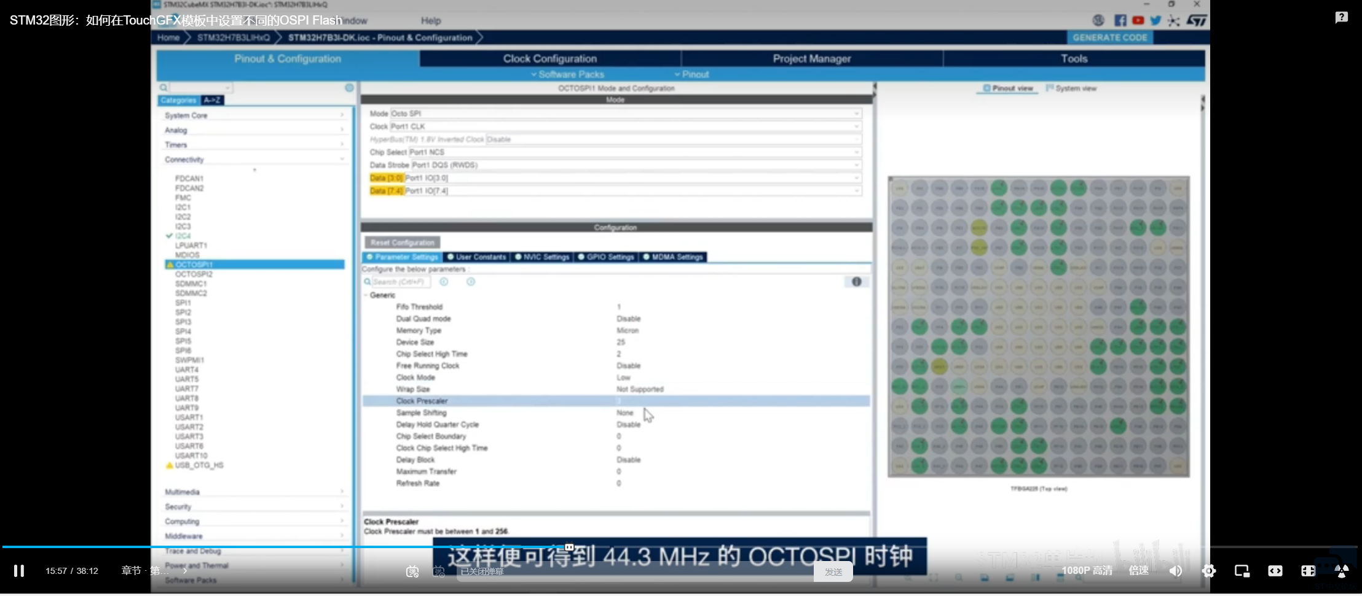Click the 发送 send button
This screenshot has width=1362, height=596.
click(x=833, y=571)
